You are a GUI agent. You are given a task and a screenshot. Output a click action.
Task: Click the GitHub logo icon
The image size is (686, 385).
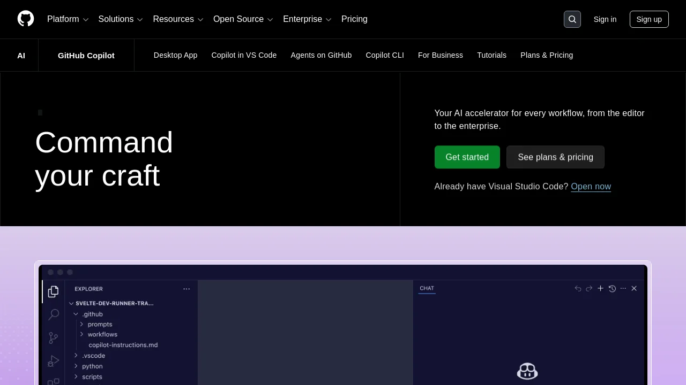coord(26,19)
